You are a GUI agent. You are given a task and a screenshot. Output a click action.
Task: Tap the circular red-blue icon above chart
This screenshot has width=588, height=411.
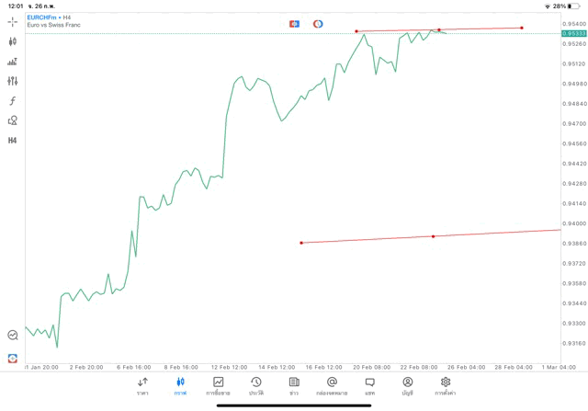[x=318, y=23]
